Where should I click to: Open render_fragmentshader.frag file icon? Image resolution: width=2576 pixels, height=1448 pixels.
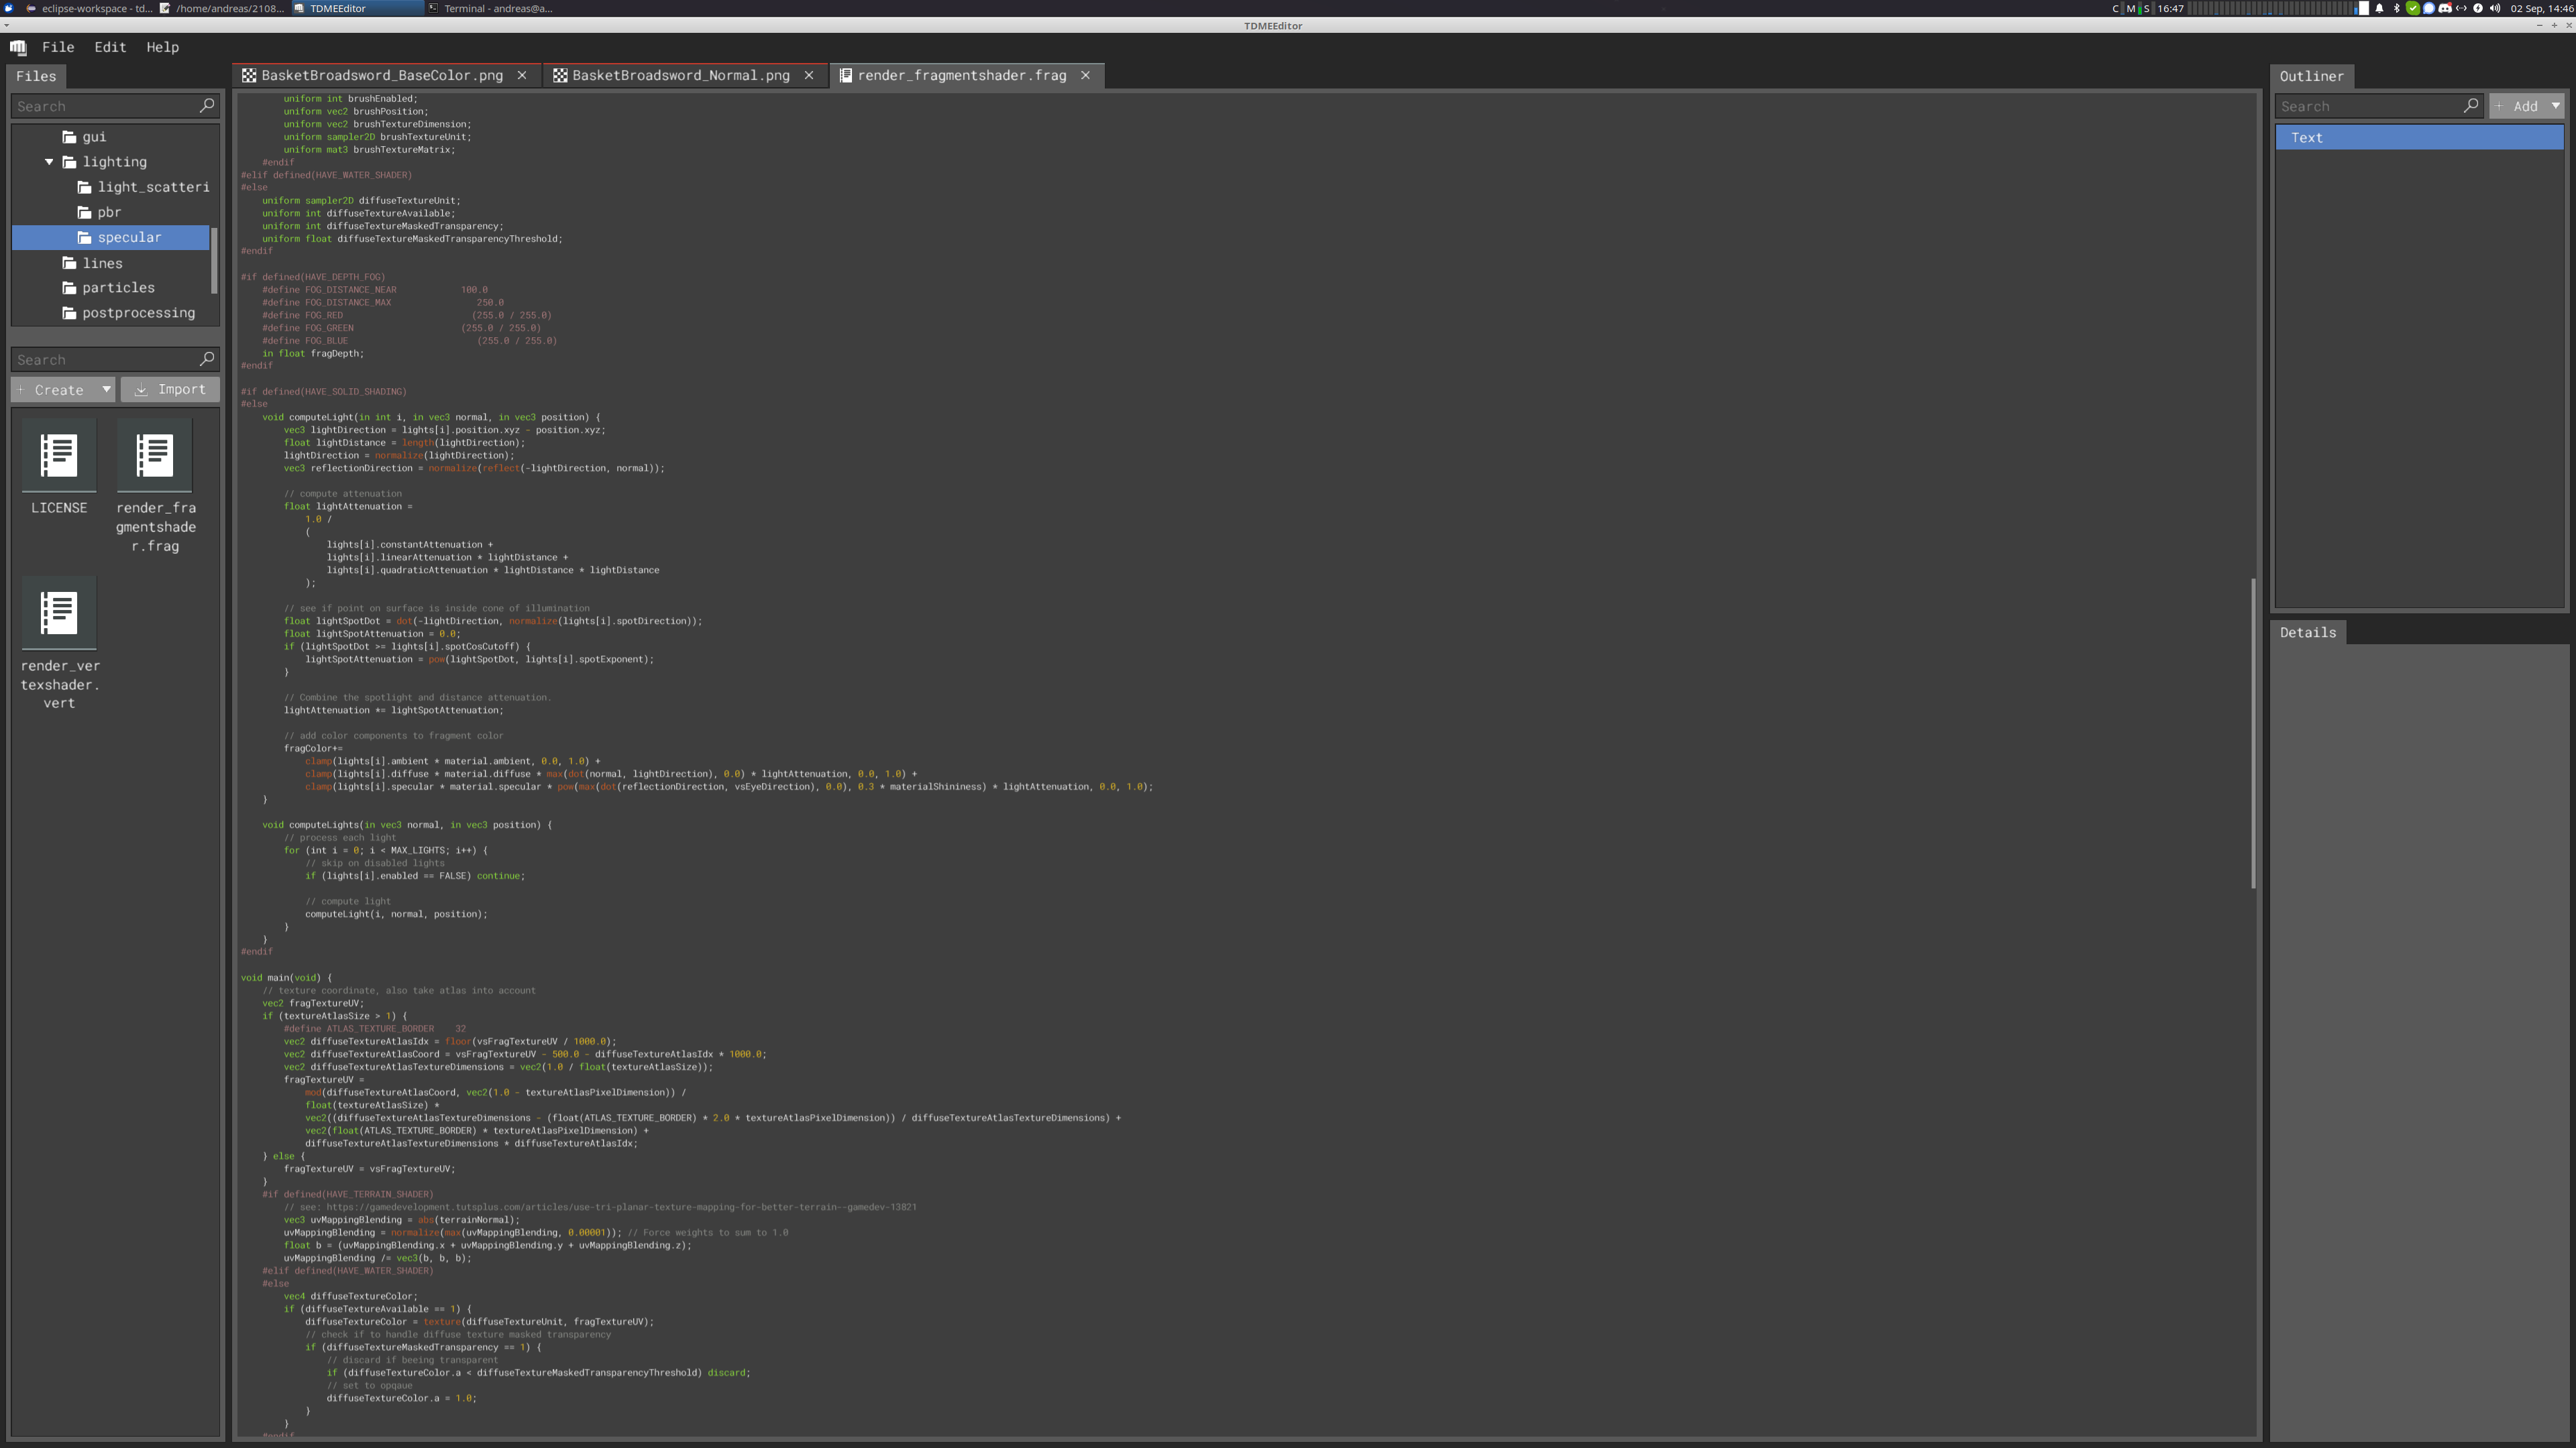pyautogui.click(x=155, y=456)
